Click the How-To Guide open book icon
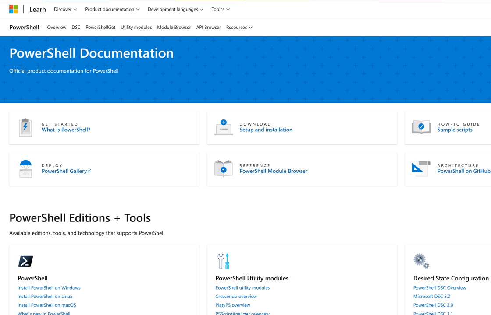491x315 pixels. pos(421,127)
